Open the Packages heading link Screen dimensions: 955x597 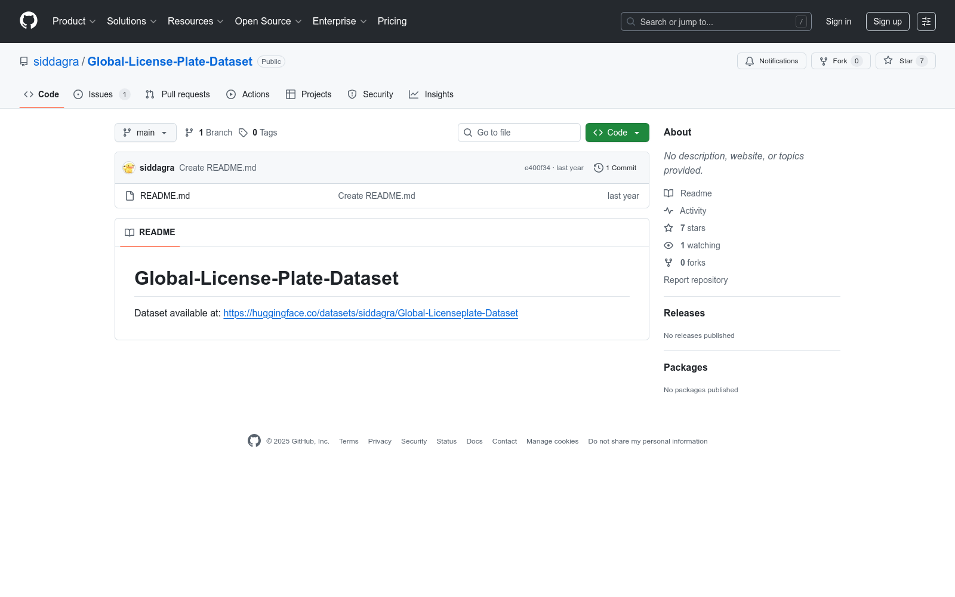[x=685, y=367]
